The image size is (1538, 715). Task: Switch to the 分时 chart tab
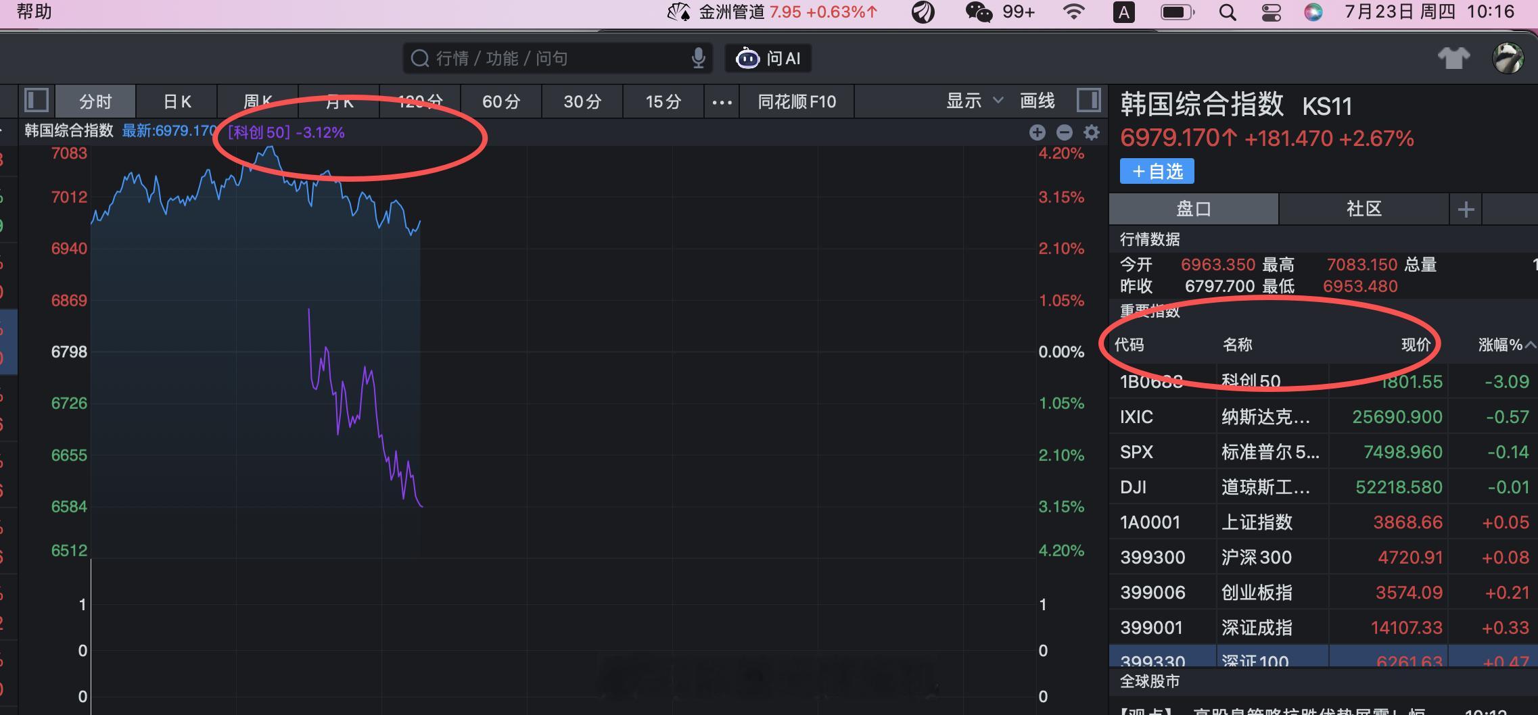(x=95, y=101)
